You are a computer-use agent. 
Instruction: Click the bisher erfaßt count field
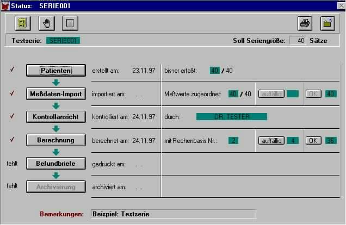click(x=214, y=71)
